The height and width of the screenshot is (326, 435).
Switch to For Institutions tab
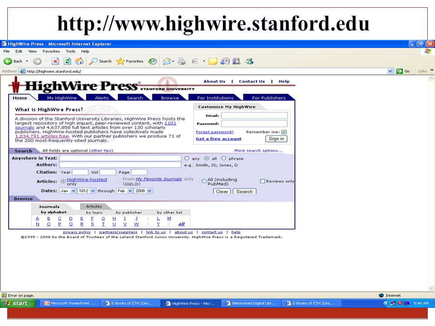(x=215, y=98)
